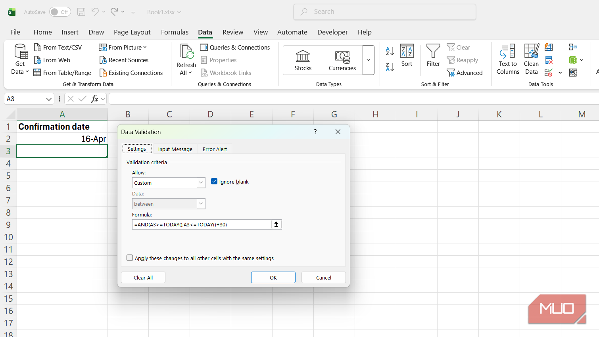Confirm with the OK button

tap(273, 278)
